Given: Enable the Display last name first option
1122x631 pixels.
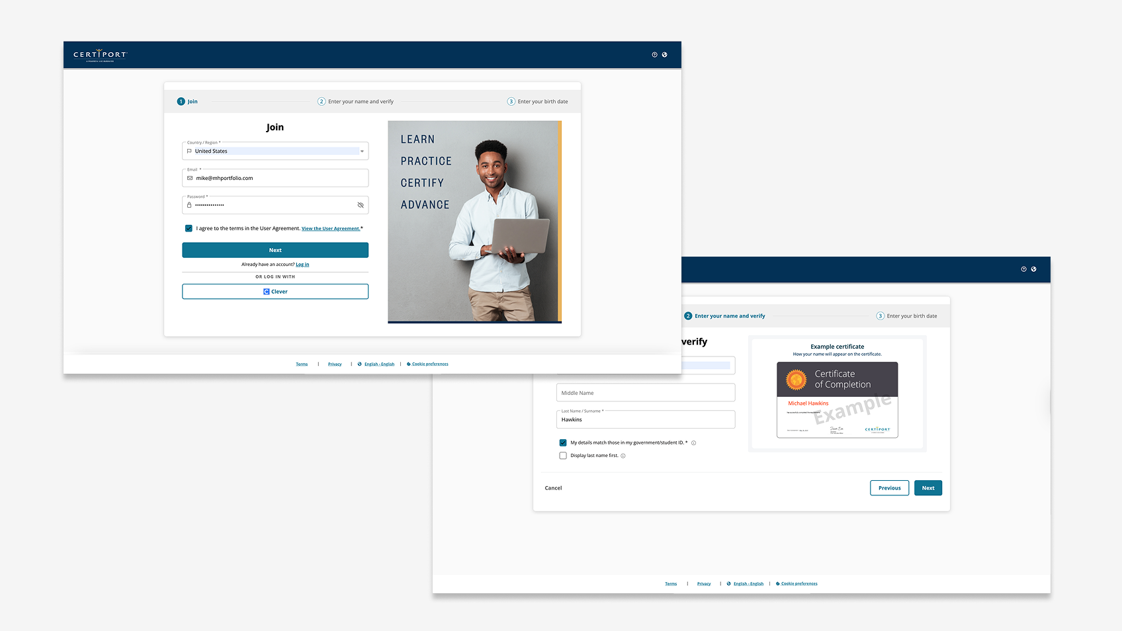Looking at the screenshot, I should pos(563,455).
